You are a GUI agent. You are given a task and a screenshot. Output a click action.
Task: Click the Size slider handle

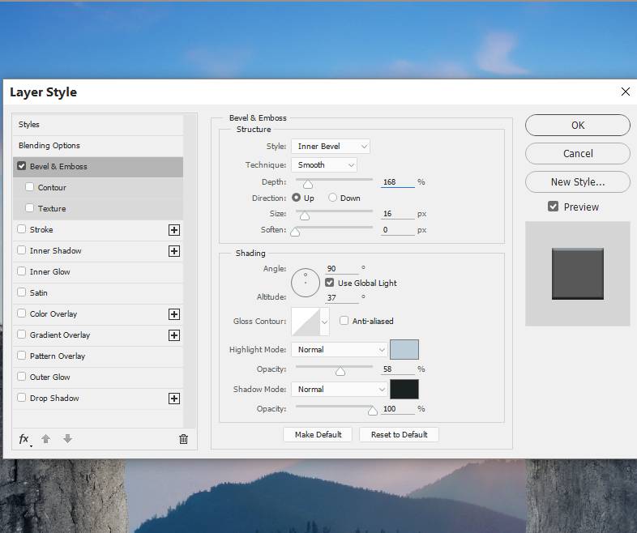pyautogui.click(x=305, y=216)
